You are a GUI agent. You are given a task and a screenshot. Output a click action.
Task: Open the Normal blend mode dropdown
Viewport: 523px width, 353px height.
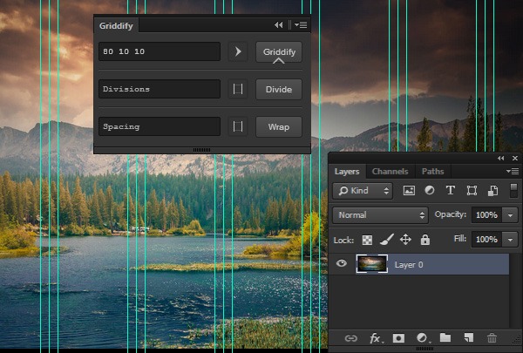(x=380, y=214)
